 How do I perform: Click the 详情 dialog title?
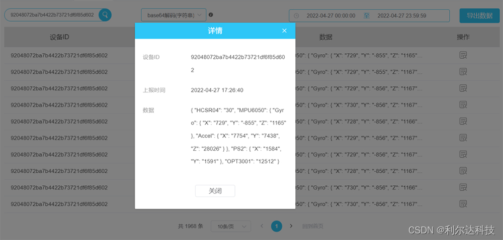click(x=215, y=31)
